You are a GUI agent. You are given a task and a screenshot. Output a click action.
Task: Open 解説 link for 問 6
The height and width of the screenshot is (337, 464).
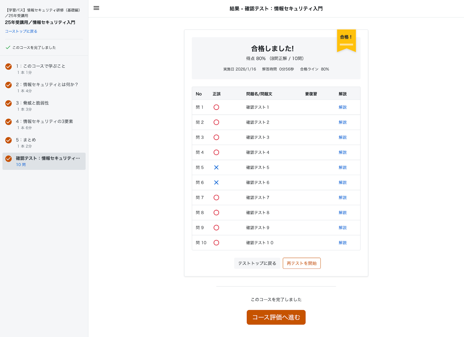(343, 183)
